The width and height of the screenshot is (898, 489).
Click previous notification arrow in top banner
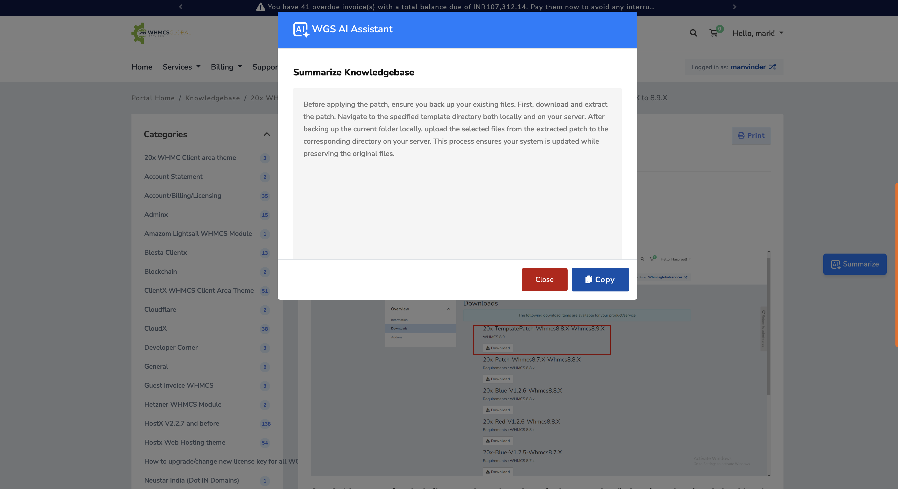[180, 7]
